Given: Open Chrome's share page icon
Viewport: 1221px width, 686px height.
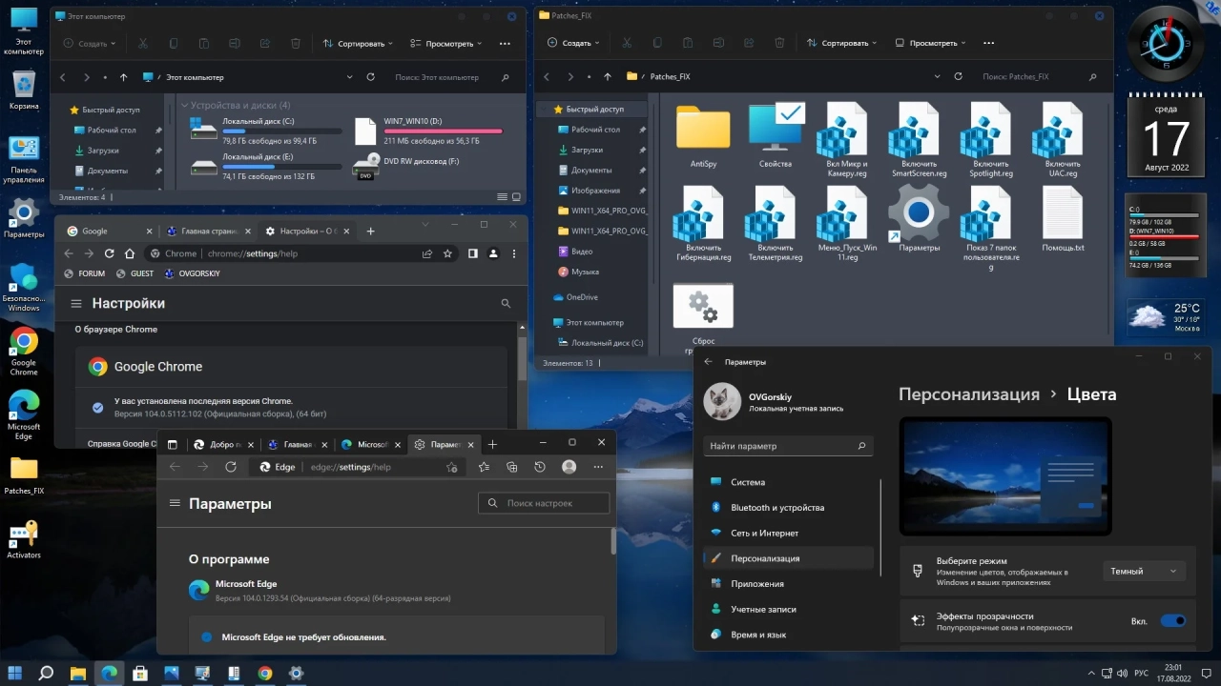Looking at the screenshot, I should click(x=427, y=253).
